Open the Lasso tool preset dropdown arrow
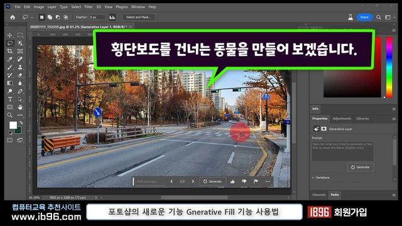 tap(32, 18)
